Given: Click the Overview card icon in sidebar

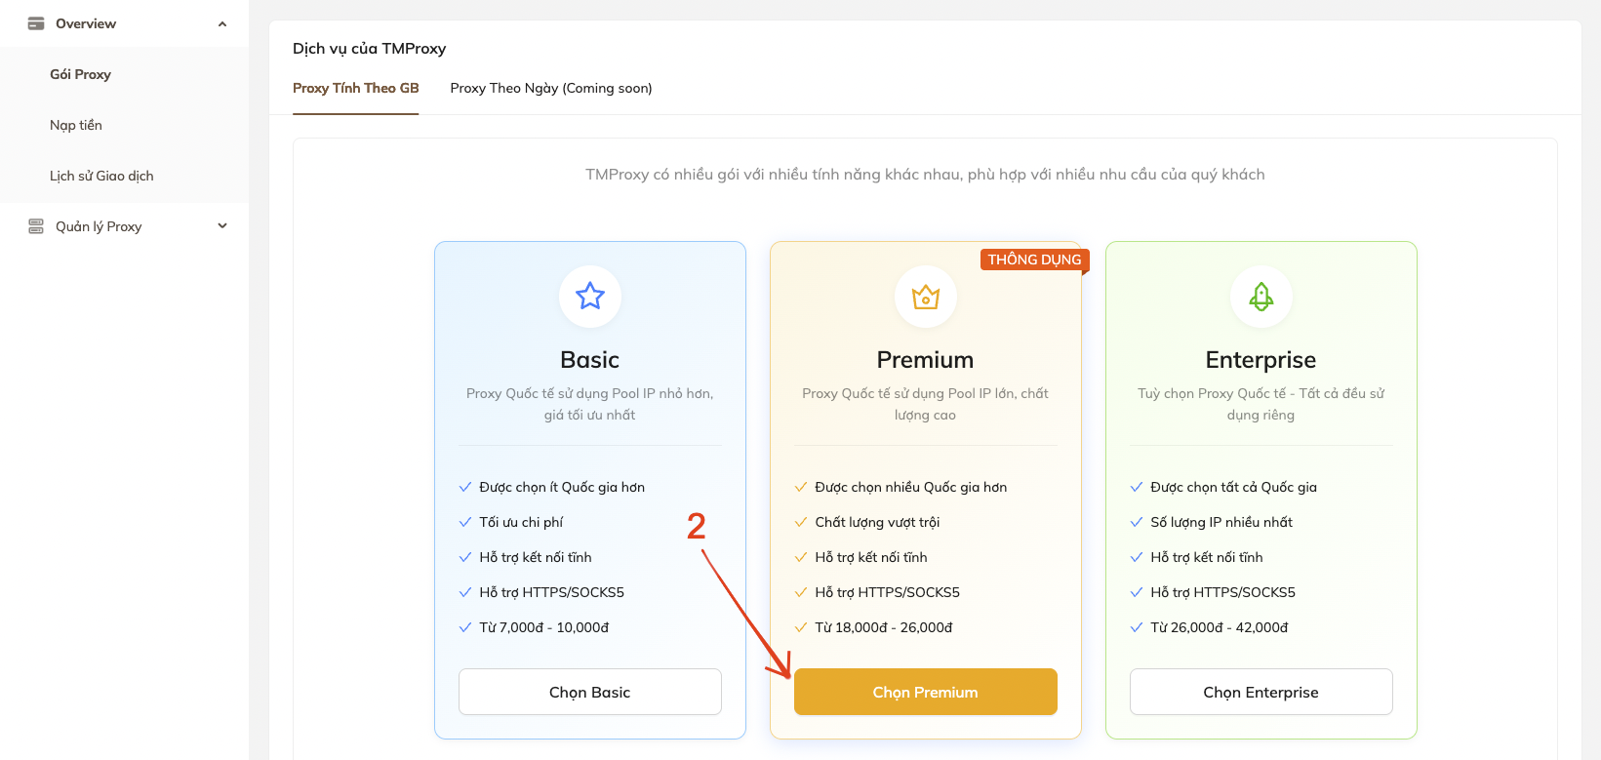Looking at the screenshot, I should [36, 23].
